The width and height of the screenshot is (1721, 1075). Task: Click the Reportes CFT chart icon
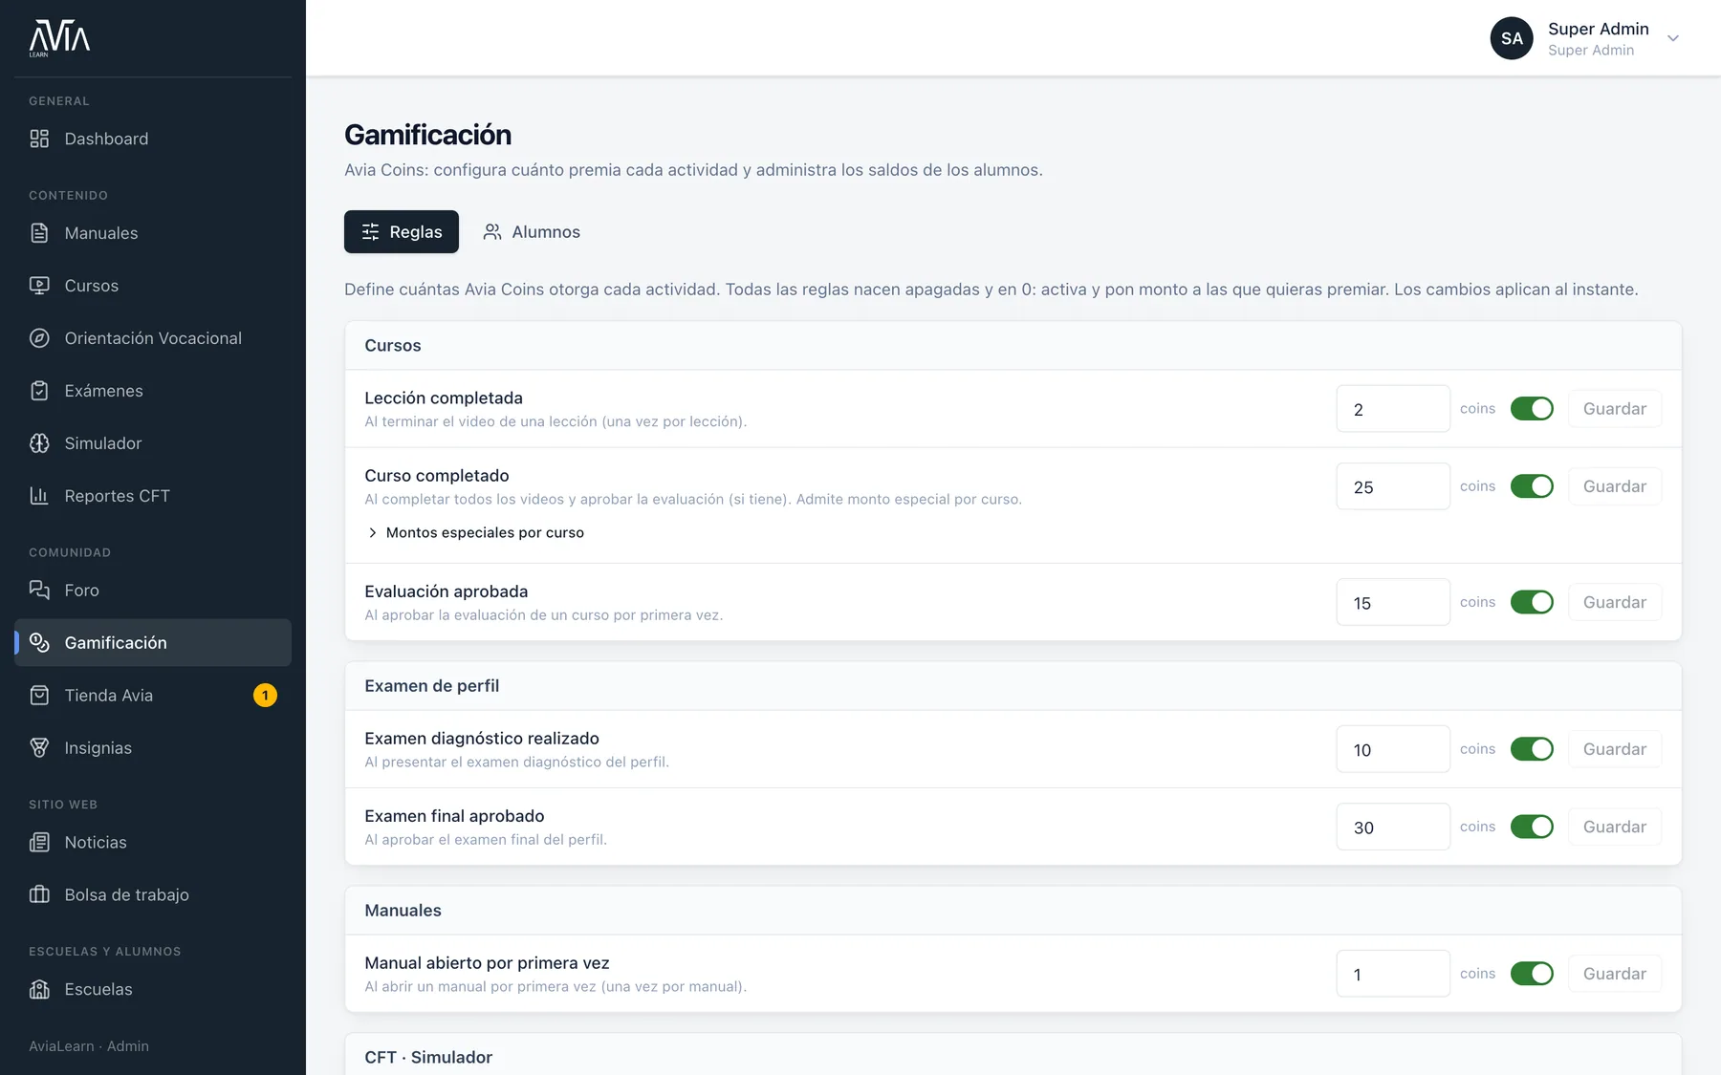39,496
